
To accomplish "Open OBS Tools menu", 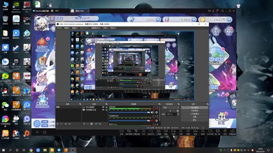I will 105,28.
